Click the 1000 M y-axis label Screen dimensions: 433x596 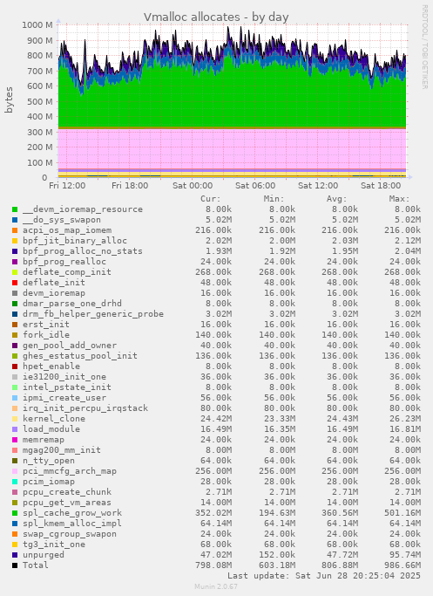(x=37, y=25)
